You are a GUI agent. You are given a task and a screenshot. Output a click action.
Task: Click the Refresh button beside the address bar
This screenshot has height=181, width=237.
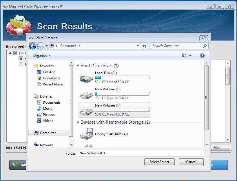tap(145, 46)
